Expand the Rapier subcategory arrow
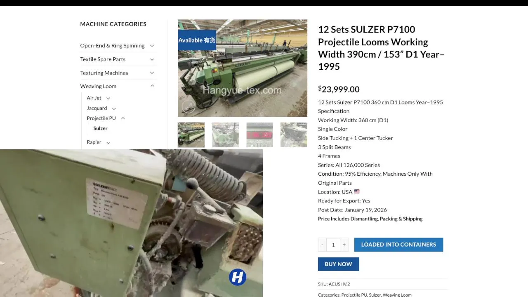Viewport: 528px width, 297px height. click(108, 142)
